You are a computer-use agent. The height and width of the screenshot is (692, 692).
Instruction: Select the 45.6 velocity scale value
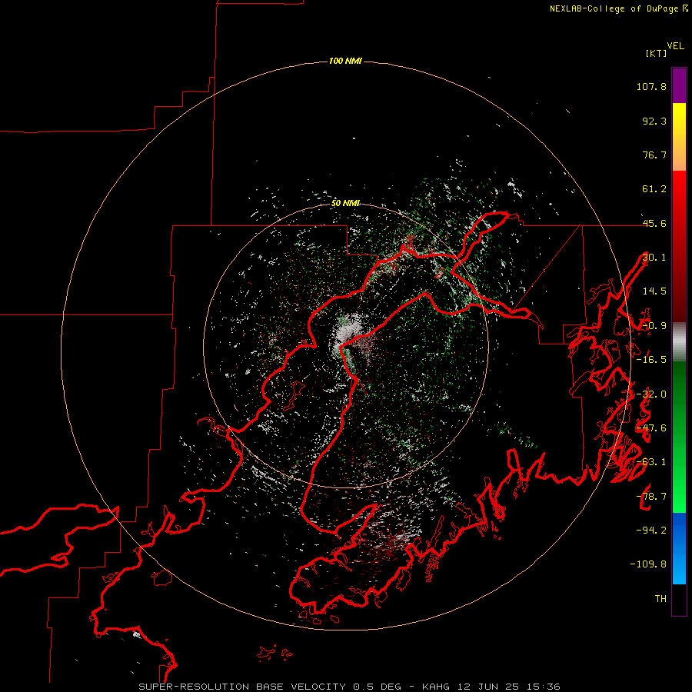tap(654, 223)
